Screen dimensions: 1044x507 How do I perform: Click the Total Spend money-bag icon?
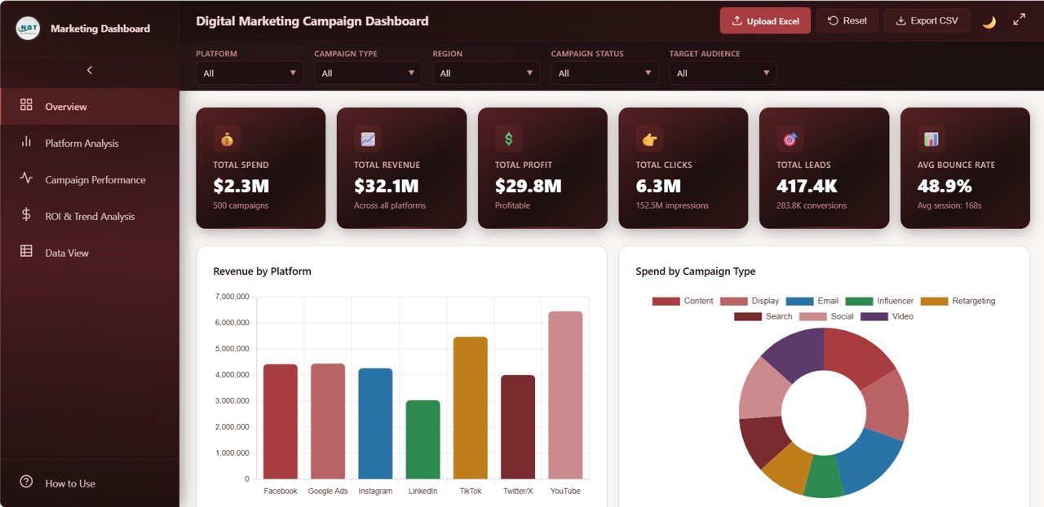click(x=226, y=138)
